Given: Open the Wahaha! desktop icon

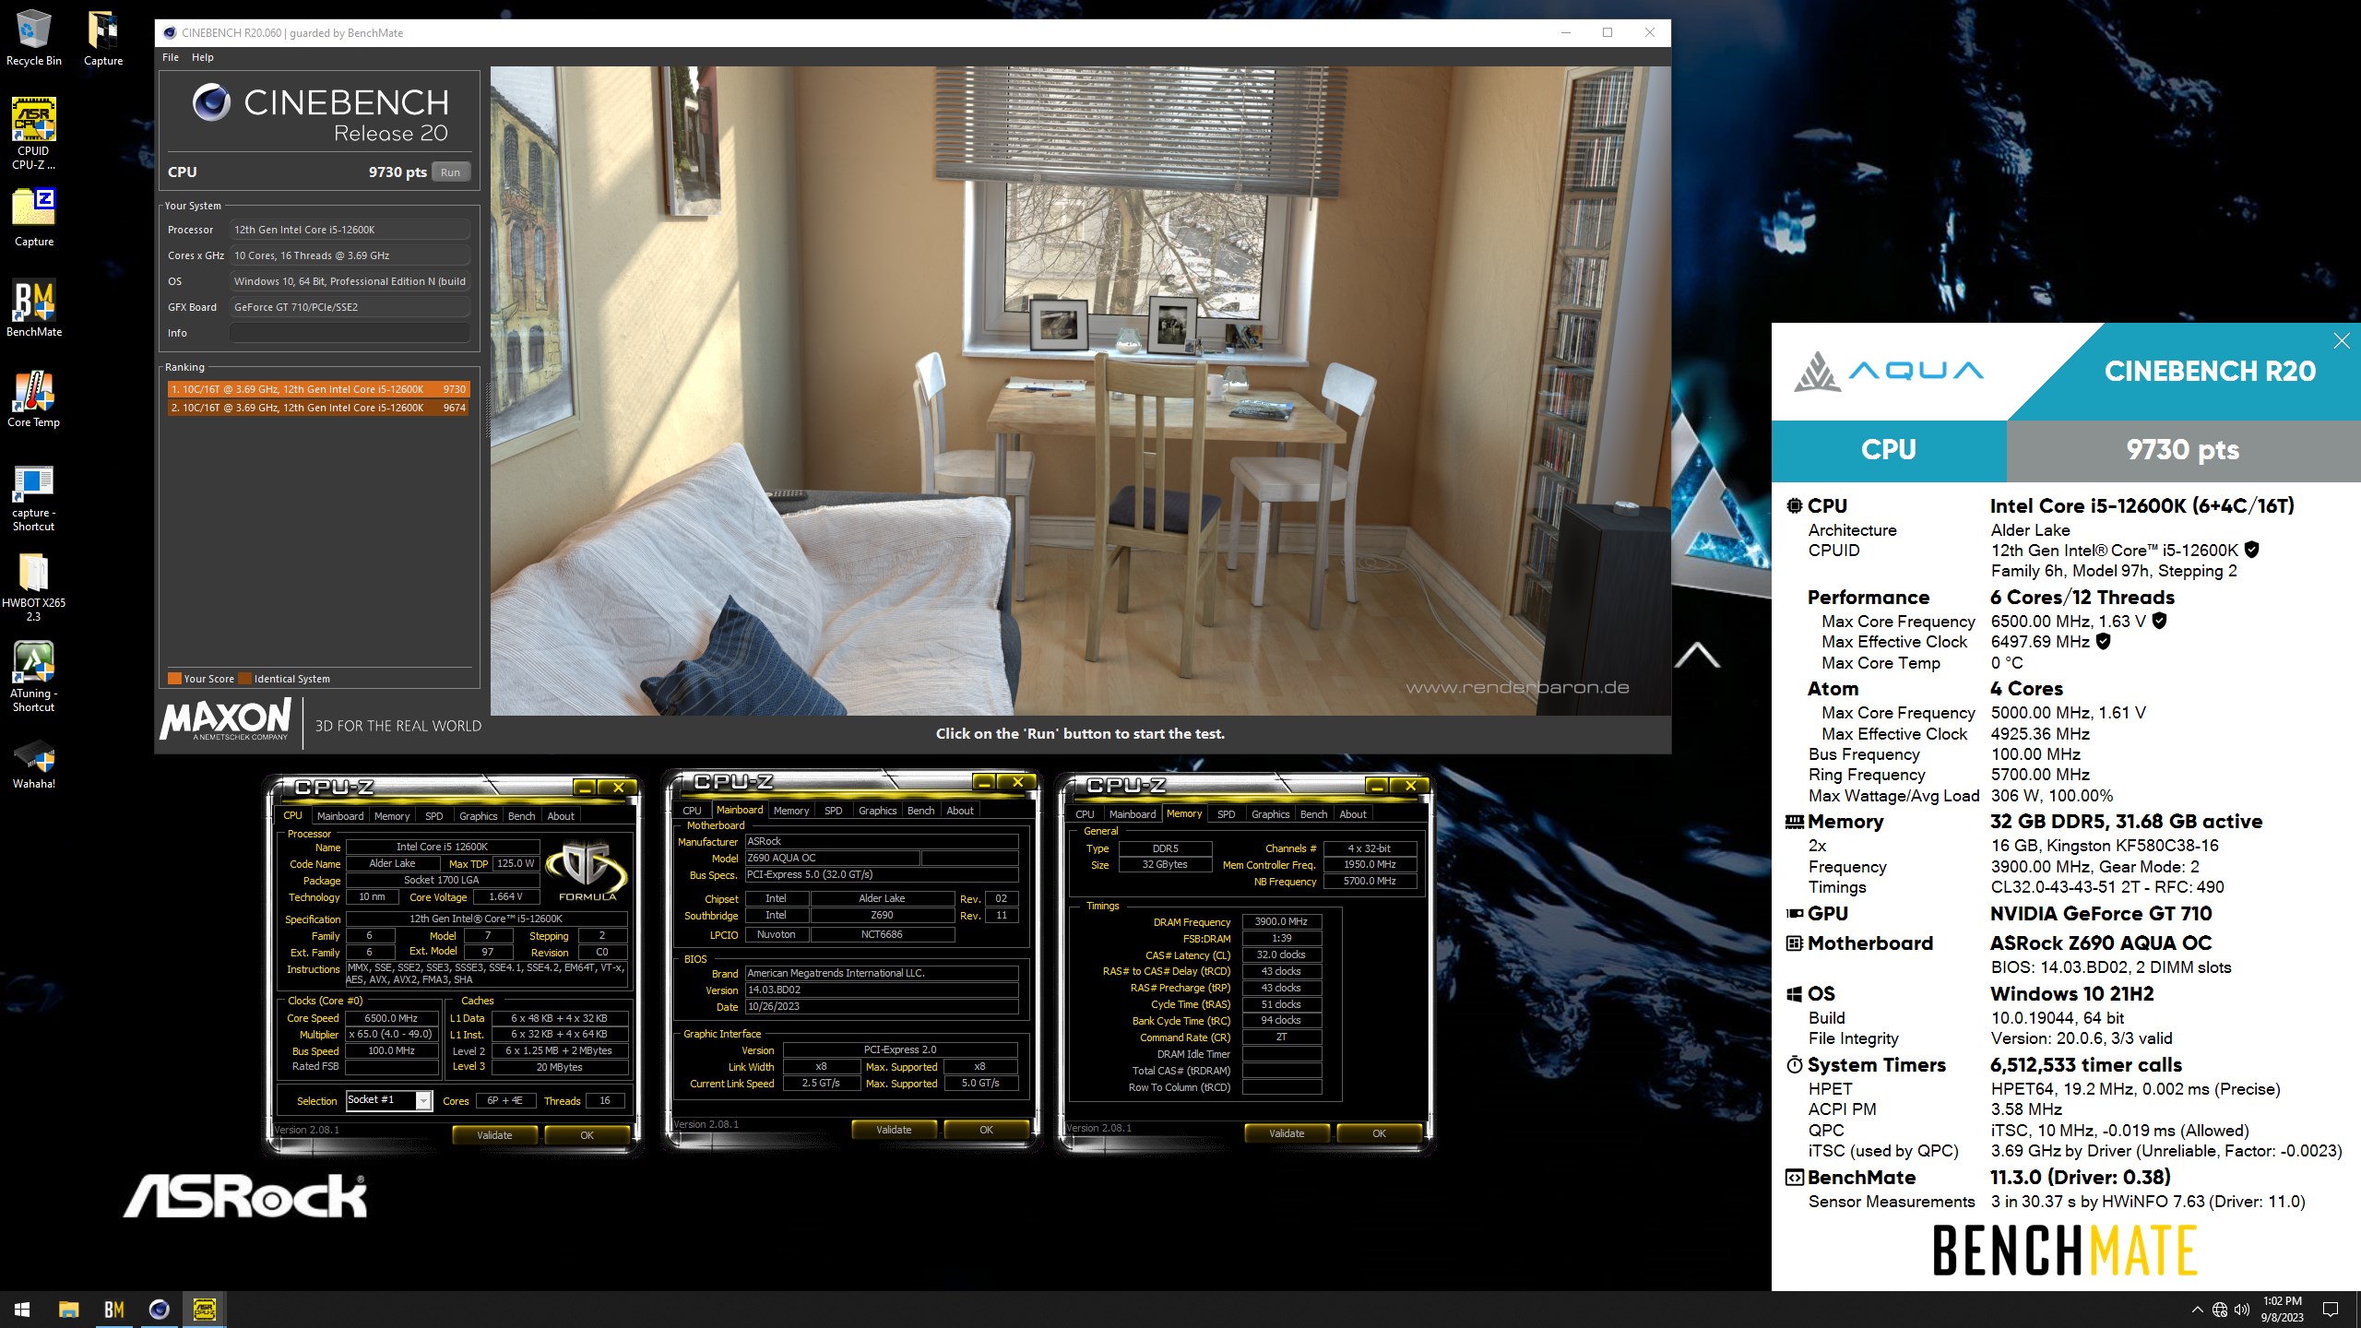Looking at the screenshot, I should coord(33,764).
